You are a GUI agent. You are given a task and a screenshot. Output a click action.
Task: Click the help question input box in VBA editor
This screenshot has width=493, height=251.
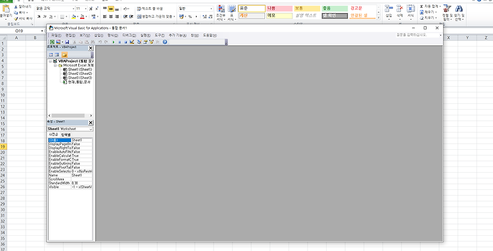click(417, 35)
